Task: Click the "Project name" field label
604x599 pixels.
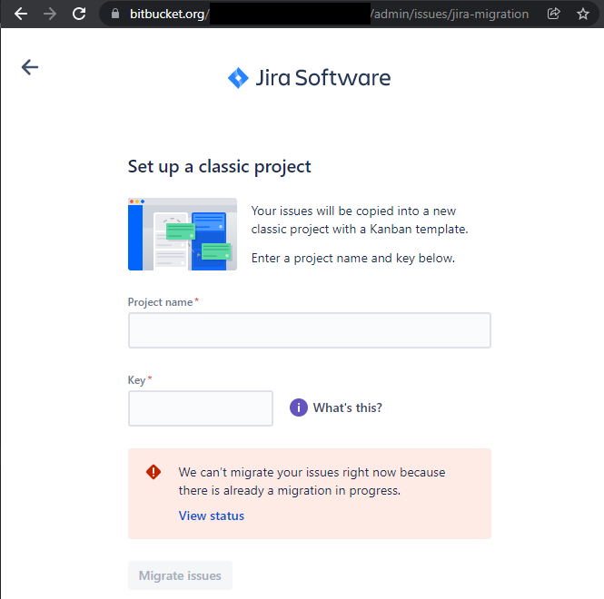Action: pos(160,302)
